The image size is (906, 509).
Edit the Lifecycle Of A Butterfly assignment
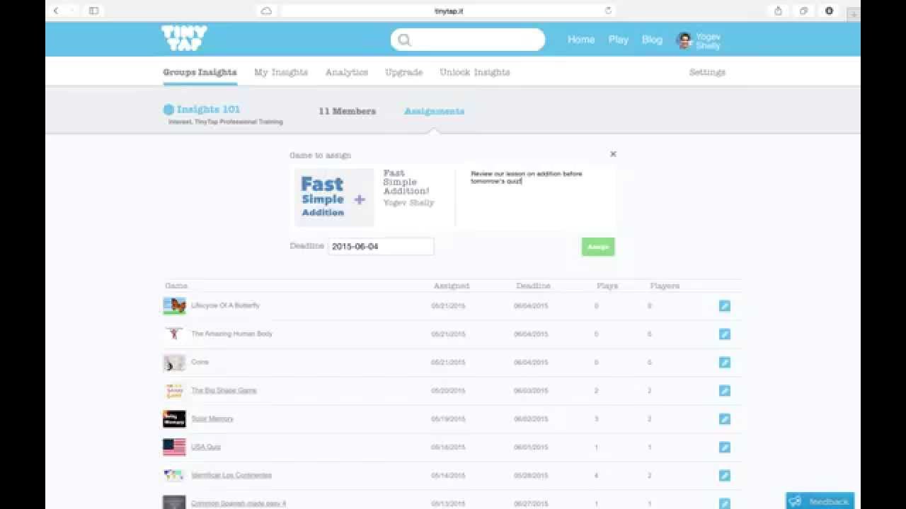pyautogui.click(x=724, y=306)
